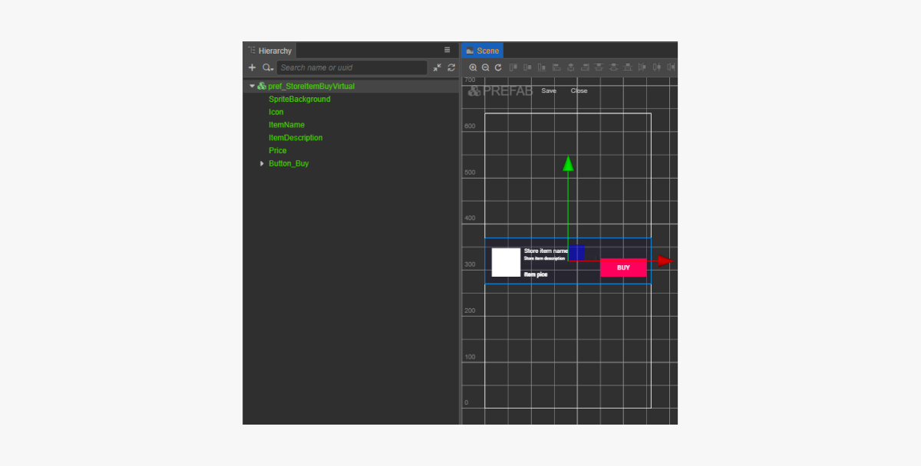Refresh the Hierarchy panel
Viewport: 921px width, 466px height.
[x=451, y=68]
